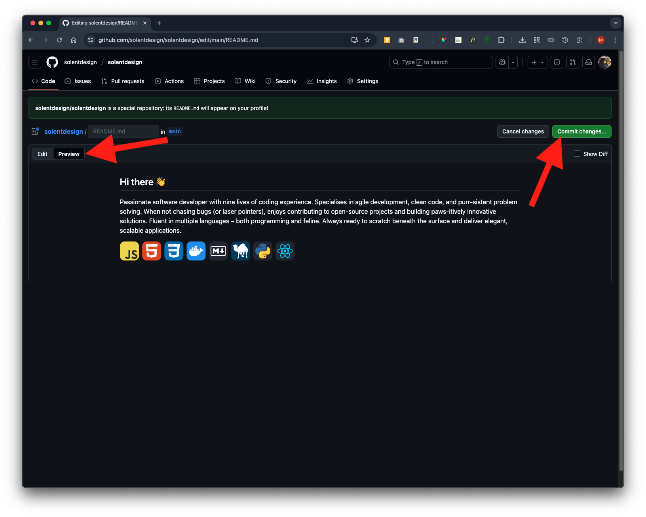Expand the create new plus dropdown
This screenshot has height=517, width=646.
coord(537,62)
